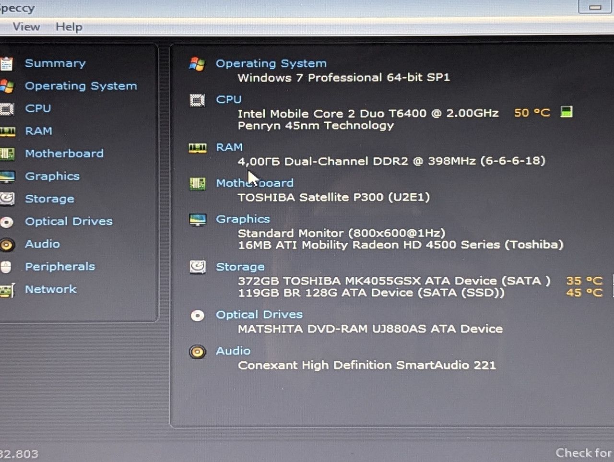Screen dimensions: 614x462
Task: Open the Help menu
Action: click(69, 27)
